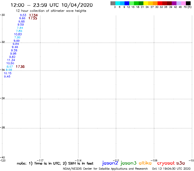Click the purple swatch in the legend

coord(174,3)
